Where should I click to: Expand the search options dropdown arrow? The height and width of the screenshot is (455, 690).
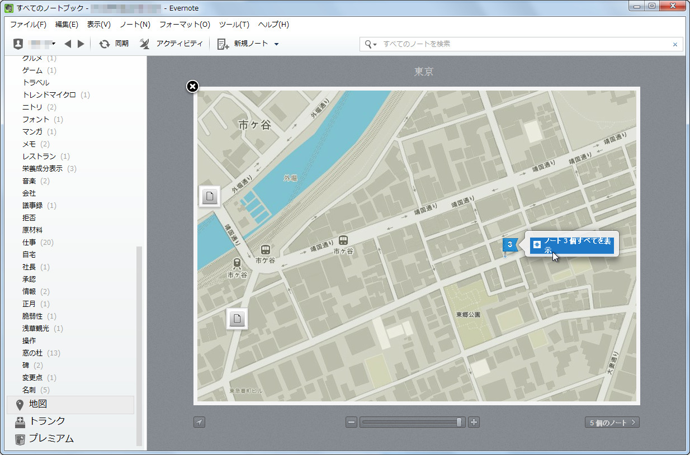pyautogui.click(x=375, y=44)
